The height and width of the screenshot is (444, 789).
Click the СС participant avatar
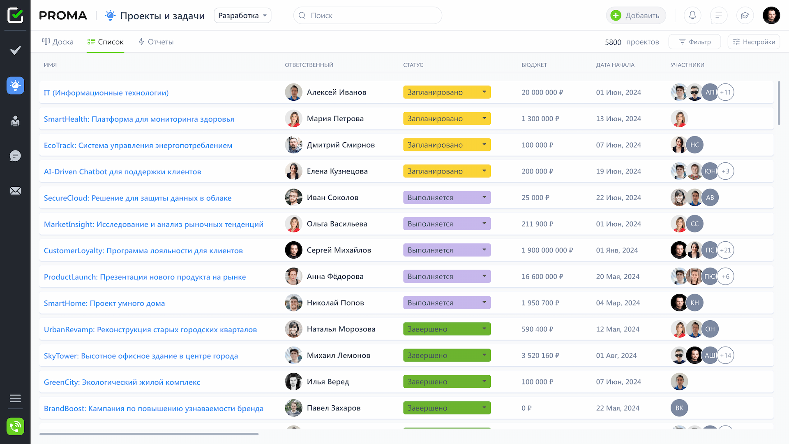695,224
